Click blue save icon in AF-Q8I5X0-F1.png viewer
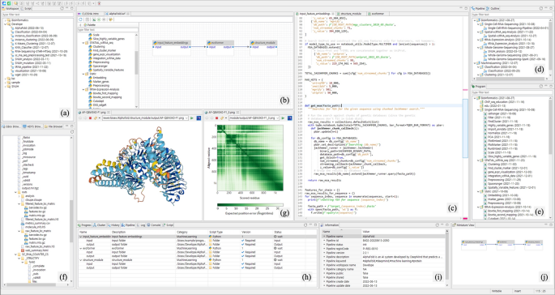The width and height of the screenshot is (555, 295). (x=199, y=118)
